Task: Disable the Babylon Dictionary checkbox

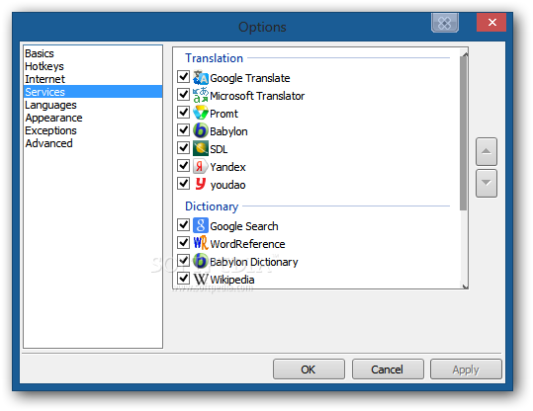Action: 184,260
